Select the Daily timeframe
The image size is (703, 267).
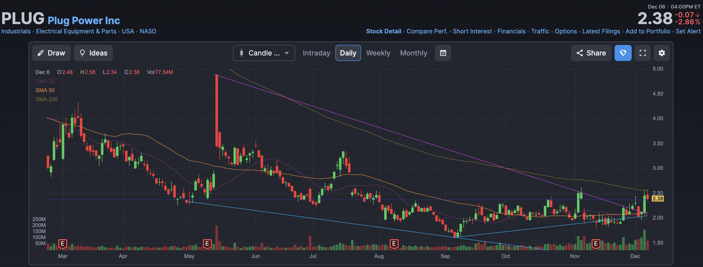tap(348, 53)
